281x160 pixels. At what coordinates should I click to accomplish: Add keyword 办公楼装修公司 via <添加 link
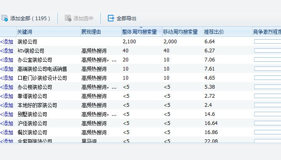[x=7, y=87]
